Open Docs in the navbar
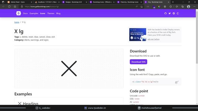This screenshot has width=198, height=111. pyautogui.click(x=25, y=13)
